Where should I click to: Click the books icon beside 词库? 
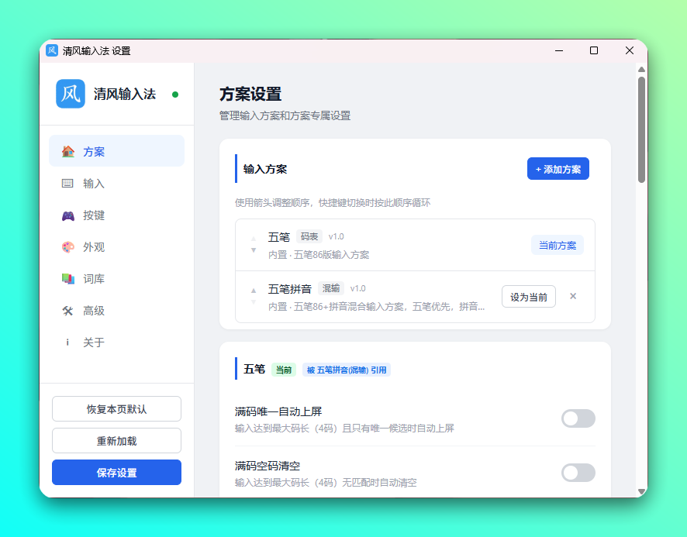click(68, 279)
